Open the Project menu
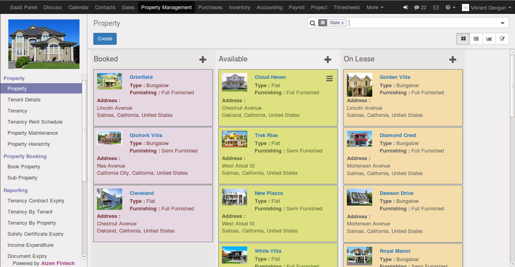Image resolution: width=515 pixels, height=267 pixels. coord(319,8)
